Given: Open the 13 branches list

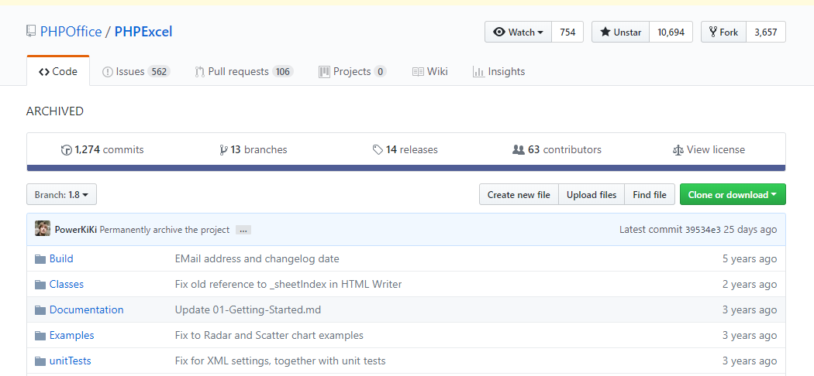Looking at the screenshot, I should [254, 149].
